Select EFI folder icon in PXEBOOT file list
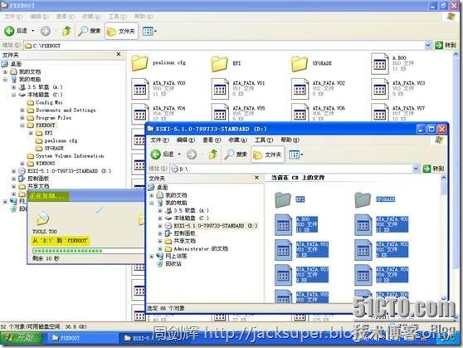 (x=219, y=63)
